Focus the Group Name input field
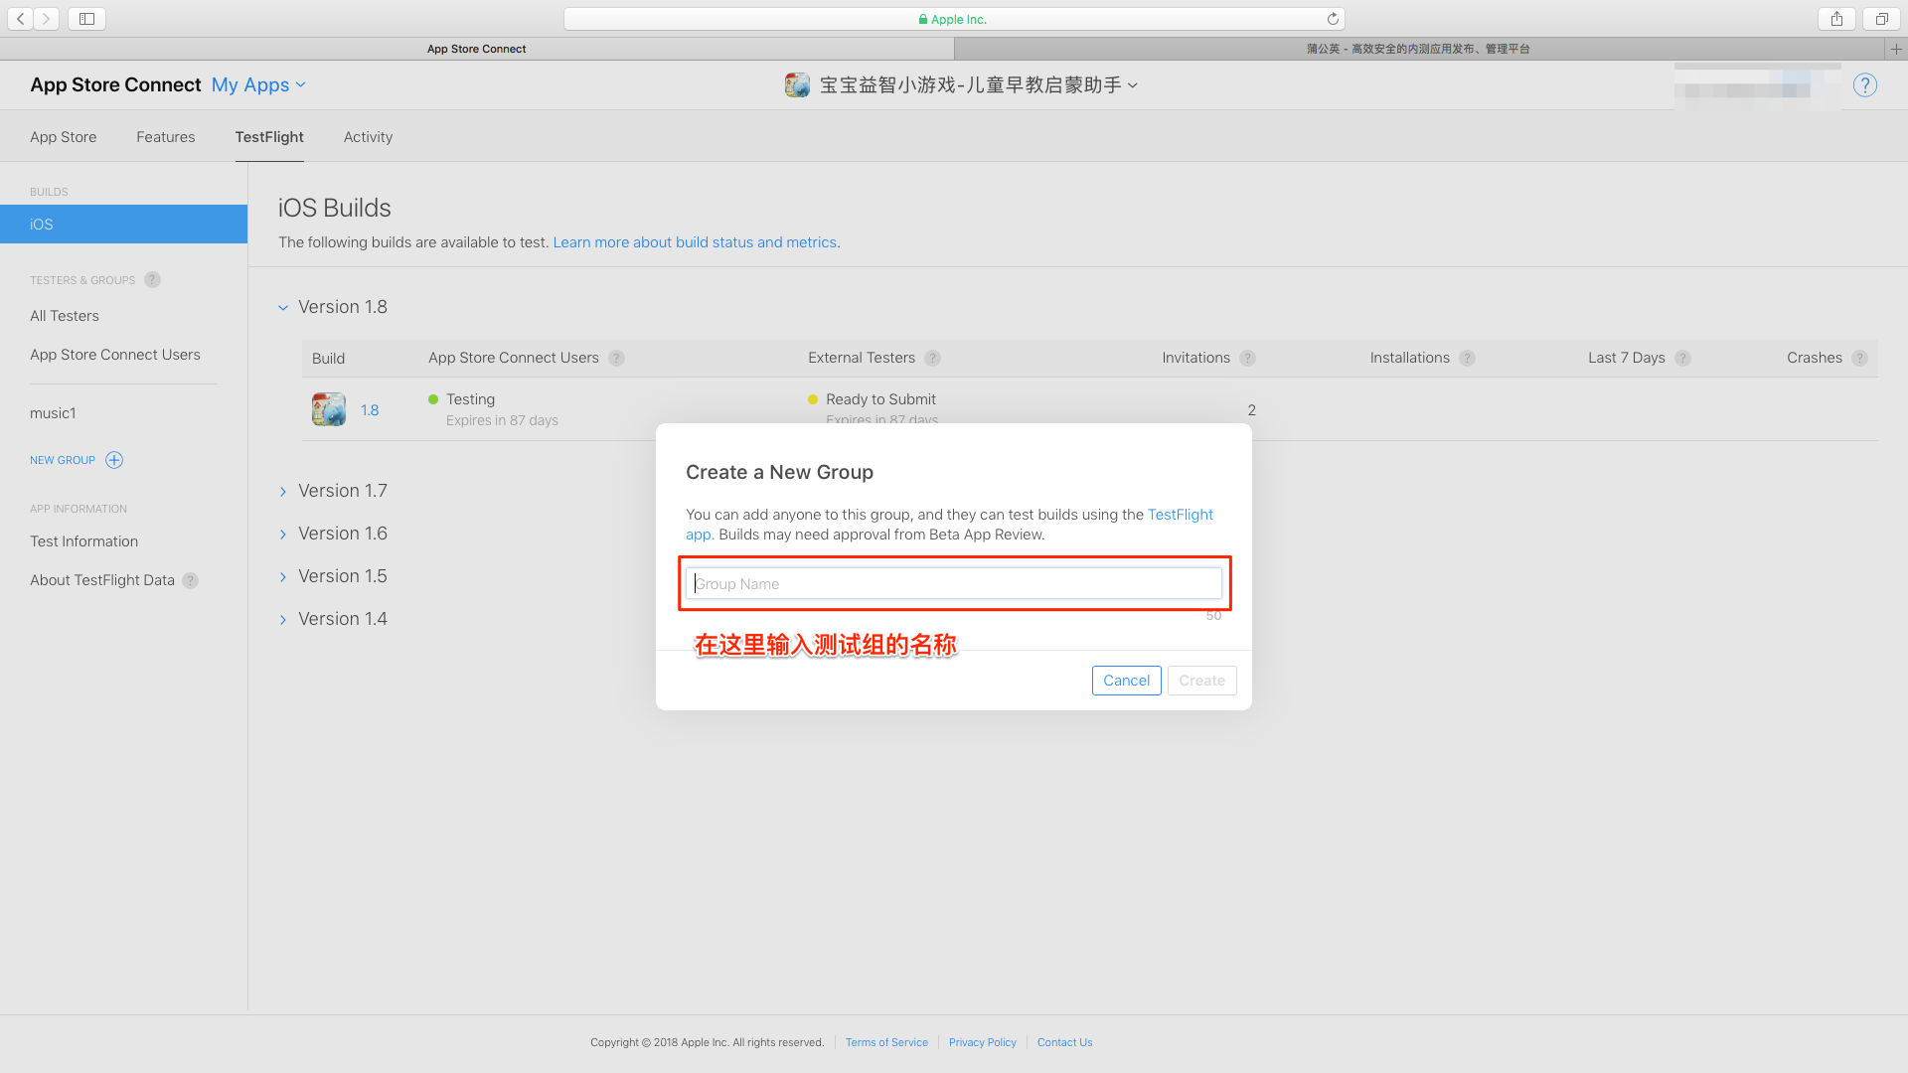Image resolution: width=1908 pixels, height=1073 pixels. [x=953, y=584]
